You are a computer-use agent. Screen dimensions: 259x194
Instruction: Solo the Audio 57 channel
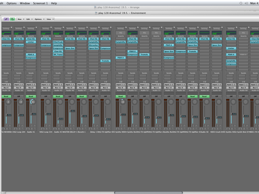196,126
